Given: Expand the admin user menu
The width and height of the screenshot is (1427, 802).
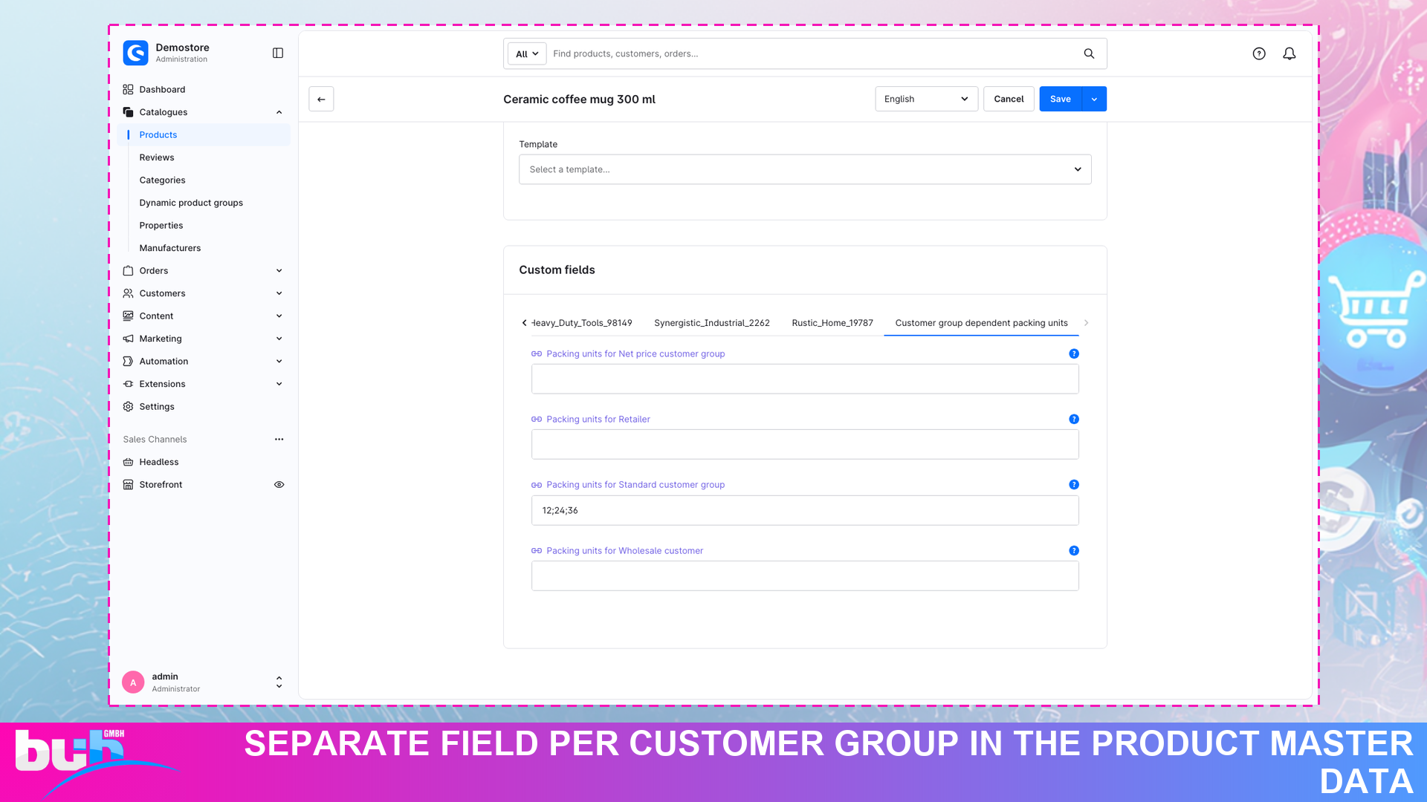Looking at the screenshot, I should click(279, 682).
